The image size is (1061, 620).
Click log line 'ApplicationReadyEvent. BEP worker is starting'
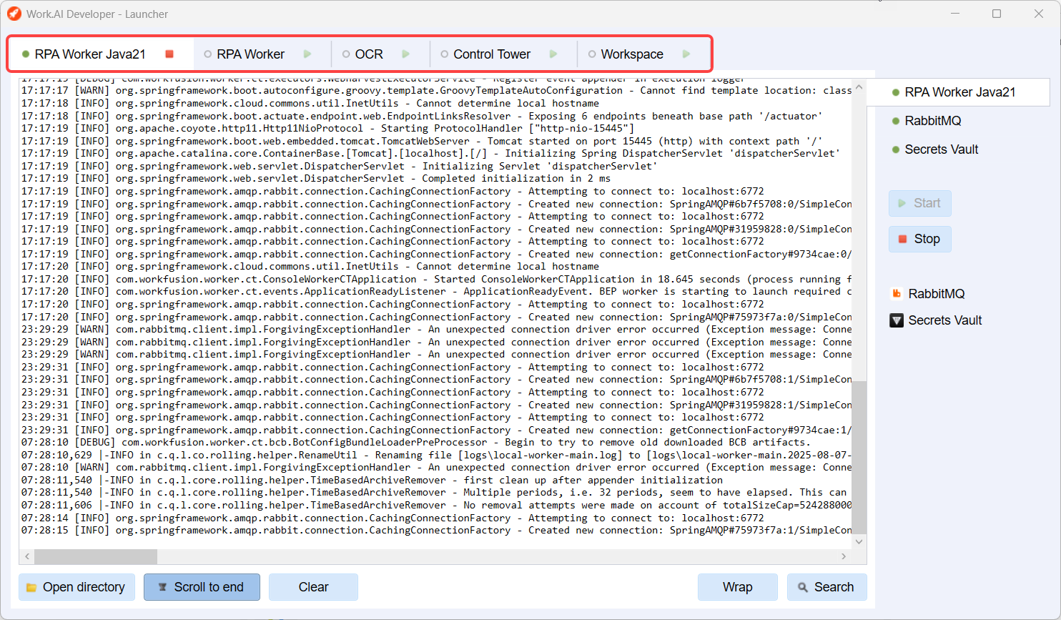pos(436,292)
